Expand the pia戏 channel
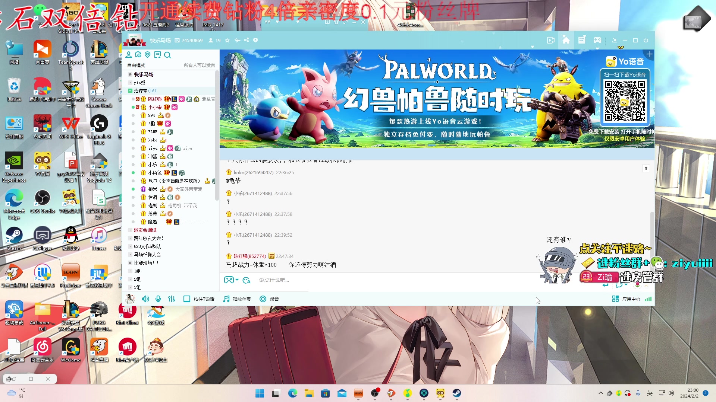The image size is (716, 402). (130, 83)
